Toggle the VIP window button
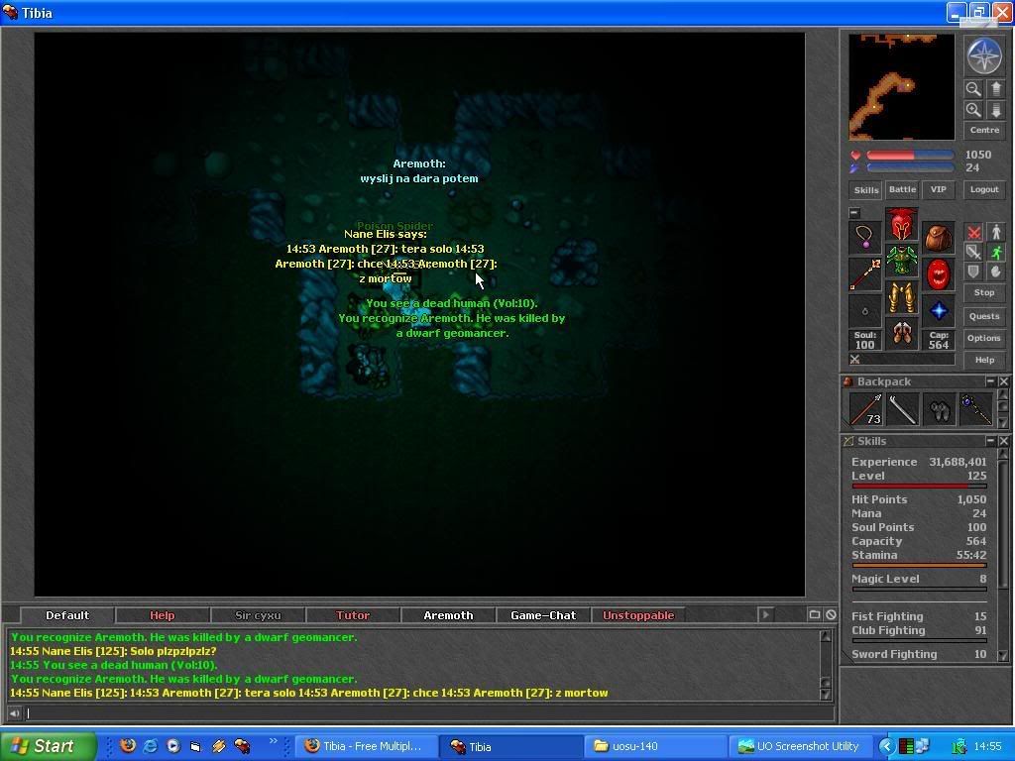This screenshot has width=1015, height=761. pos(938,189)
